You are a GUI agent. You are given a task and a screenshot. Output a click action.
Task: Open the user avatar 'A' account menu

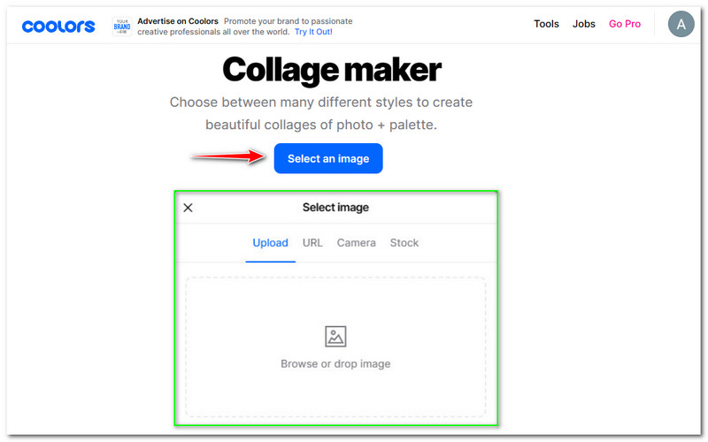[x=681, y=25]
